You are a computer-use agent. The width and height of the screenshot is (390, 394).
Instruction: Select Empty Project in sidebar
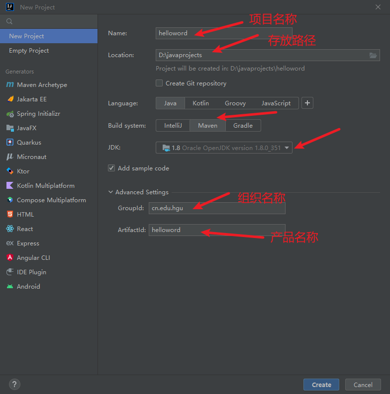49,51
